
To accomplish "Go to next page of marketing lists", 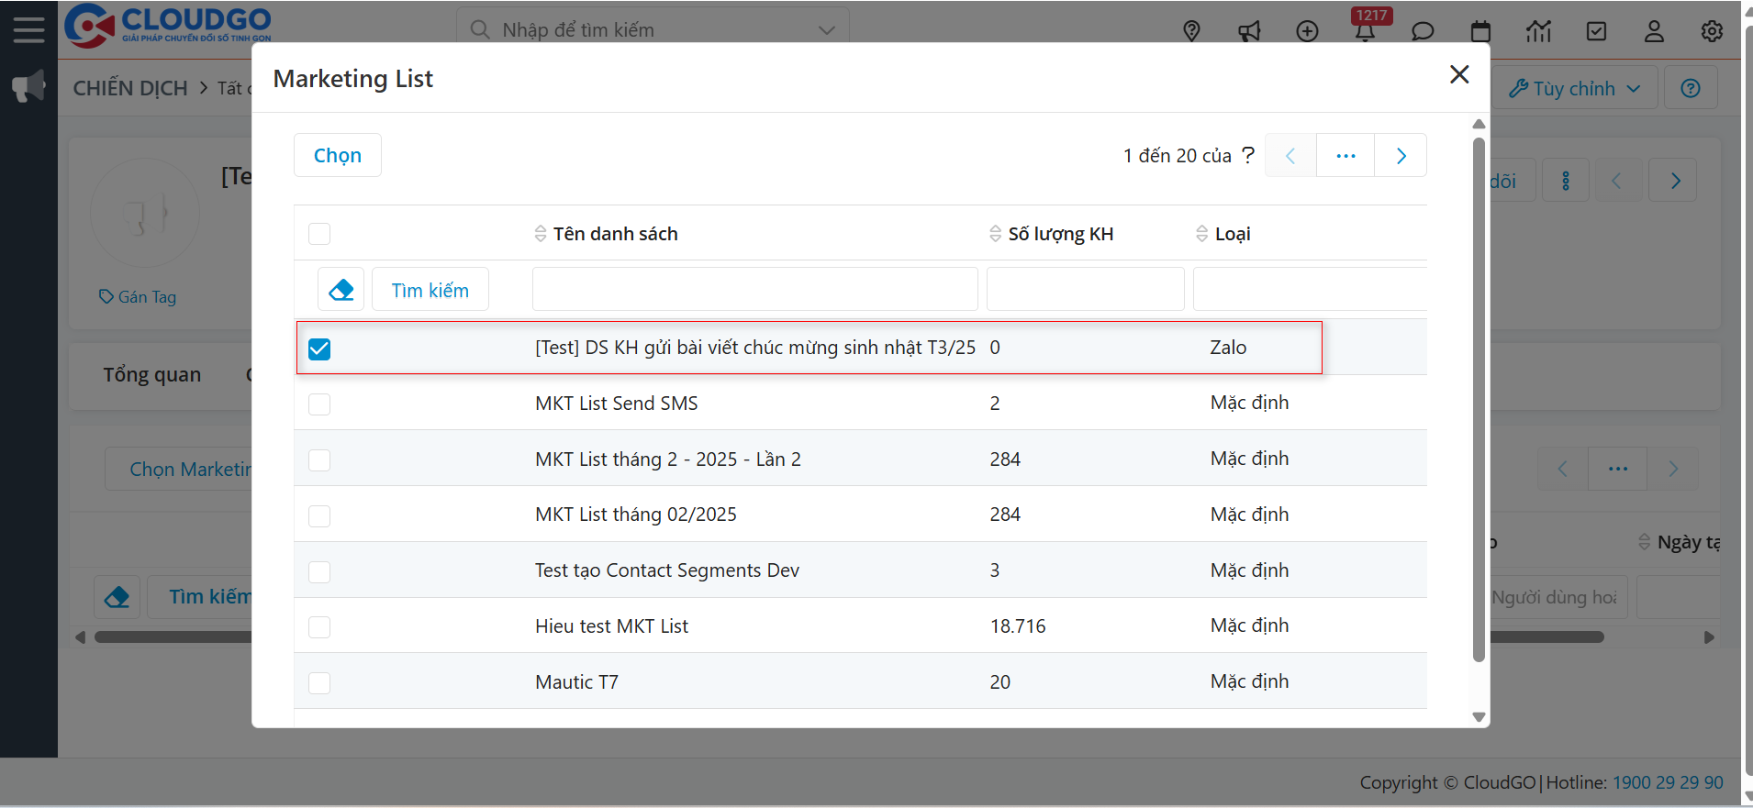I will [1401, 156].
